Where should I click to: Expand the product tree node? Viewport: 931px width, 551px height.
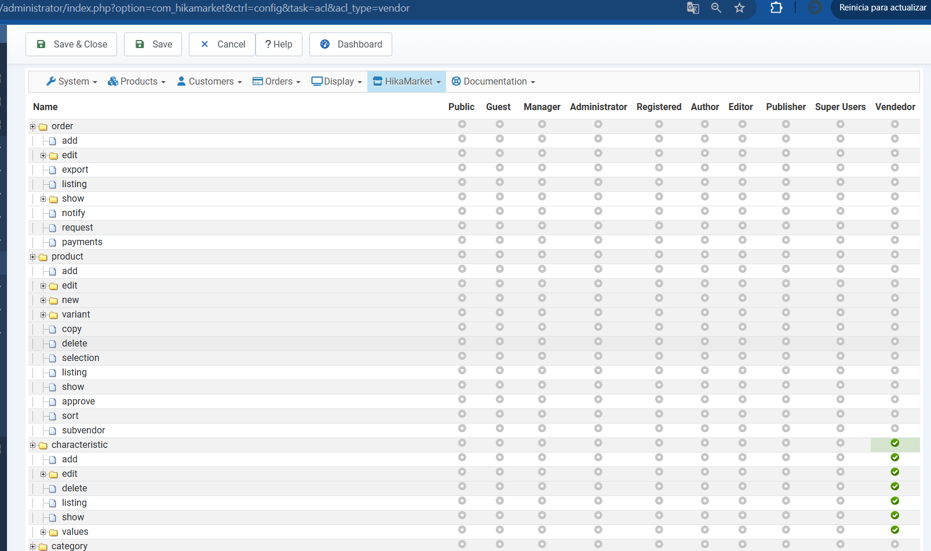(x=33, y=257)
